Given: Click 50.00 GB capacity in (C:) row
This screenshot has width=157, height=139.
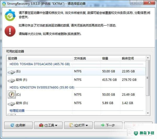Looking at the screenshot, I should 109,95.
